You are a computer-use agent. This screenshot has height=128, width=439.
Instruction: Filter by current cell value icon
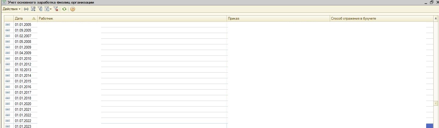coord(40,9)
